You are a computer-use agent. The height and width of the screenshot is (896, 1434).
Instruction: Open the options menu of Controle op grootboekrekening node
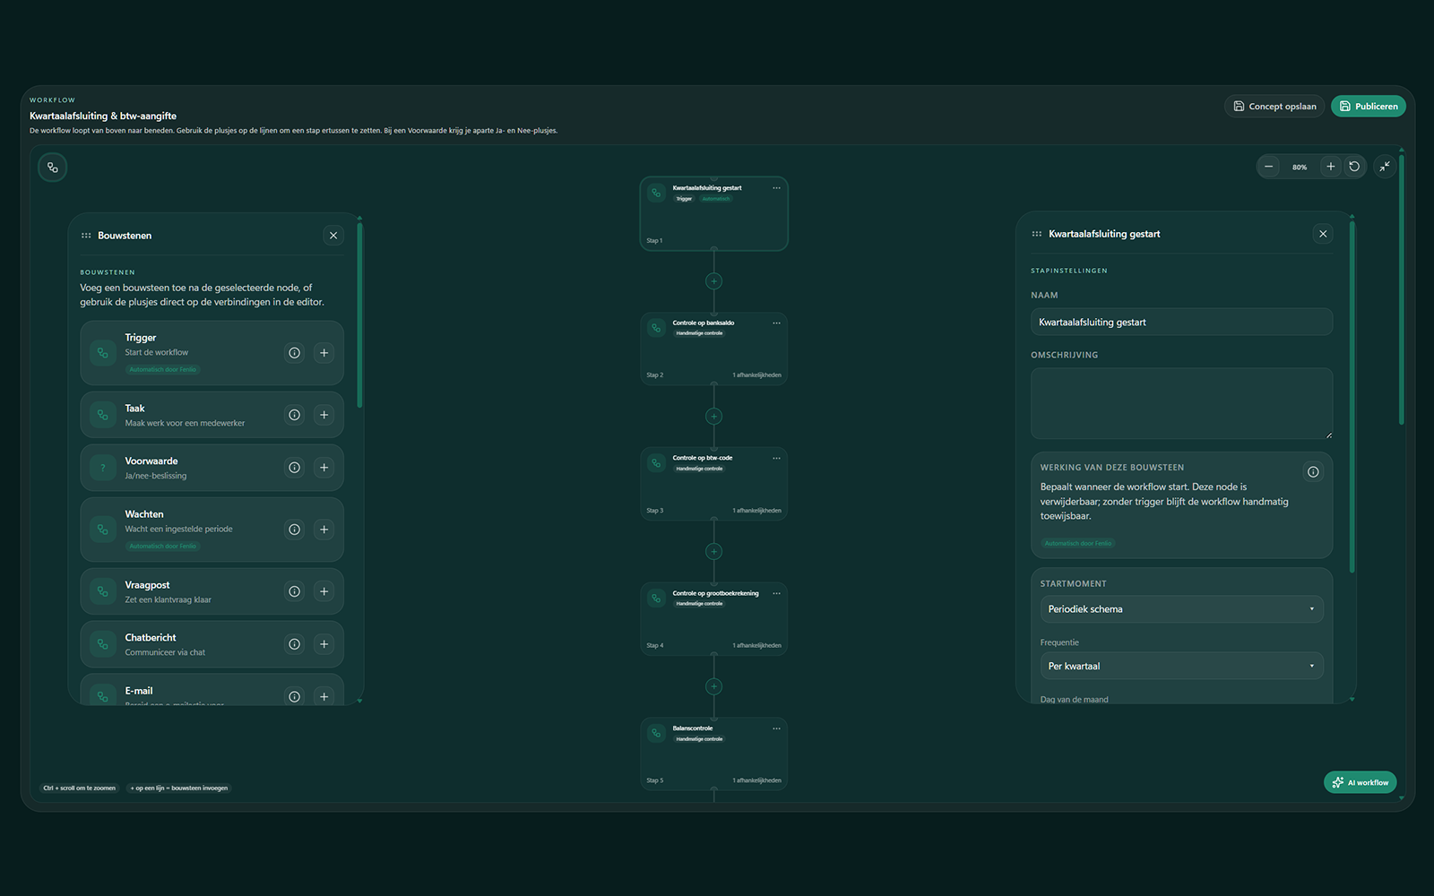pyautogui.click(x=776, y=593)
